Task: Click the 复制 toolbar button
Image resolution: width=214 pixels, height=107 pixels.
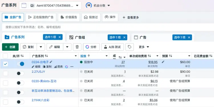Action: click(29, 47)
